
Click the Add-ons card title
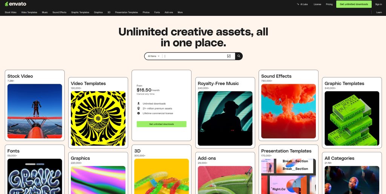point(207,158)
